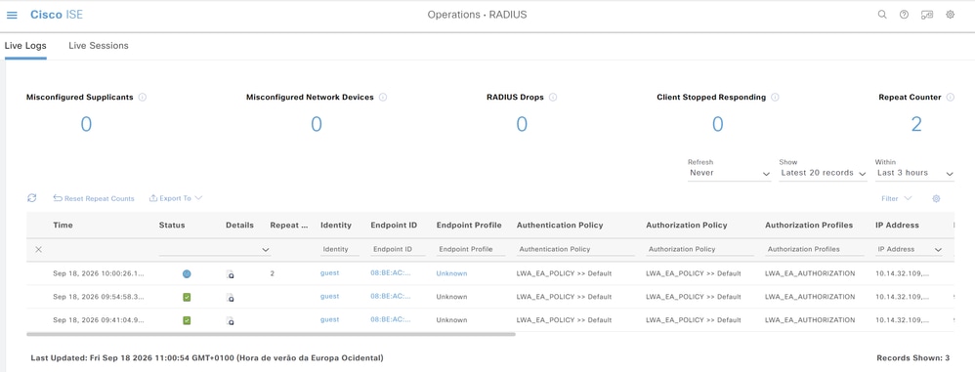
Task: Switch to the Live Logs tab
Action: click(25, 46)
